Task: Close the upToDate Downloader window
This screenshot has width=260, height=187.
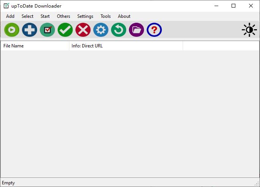Action: [251, 6]
